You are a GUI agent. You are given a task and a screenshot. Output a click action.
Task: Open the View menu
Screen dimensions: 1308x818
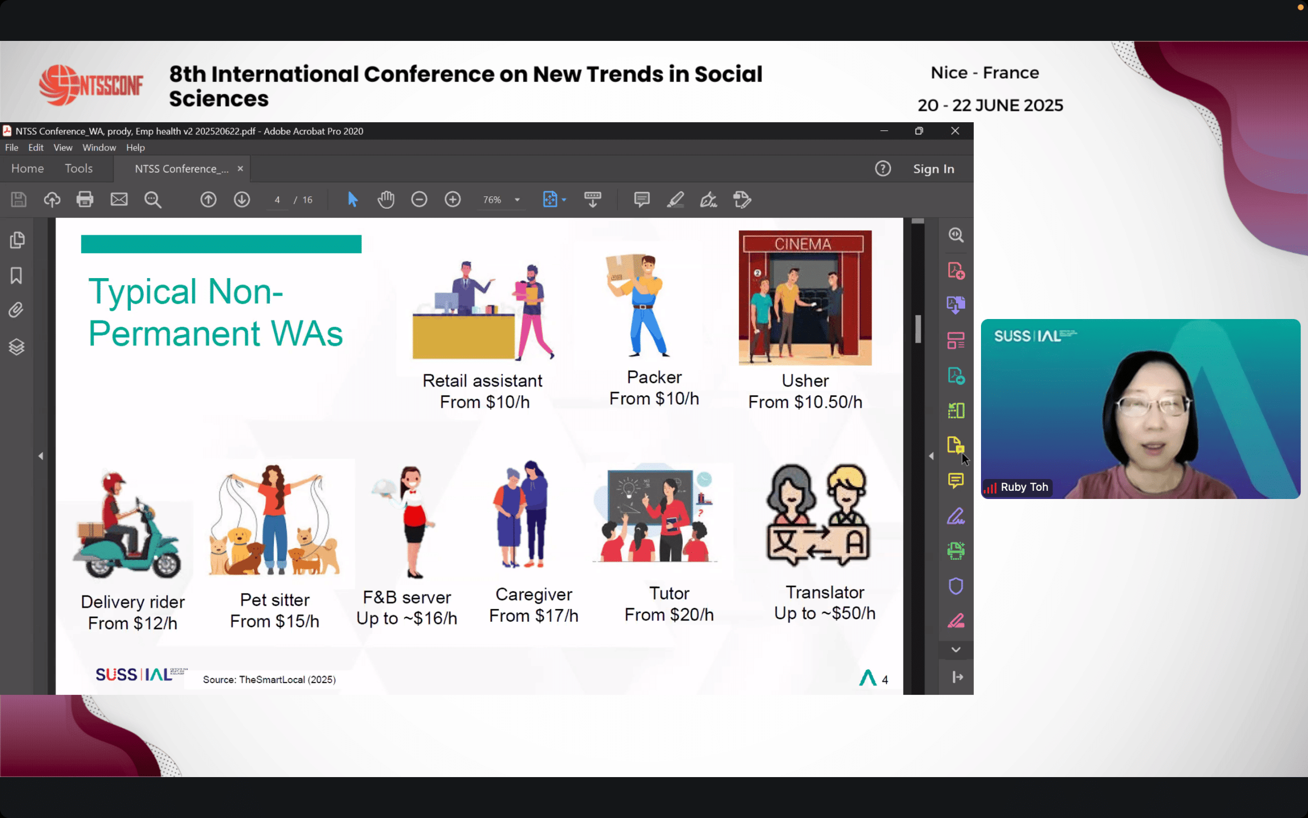[x=63, y=147]
